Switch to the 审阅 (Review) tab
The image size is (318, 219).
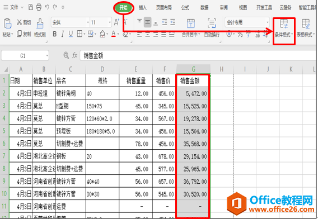tap(224, 8)
